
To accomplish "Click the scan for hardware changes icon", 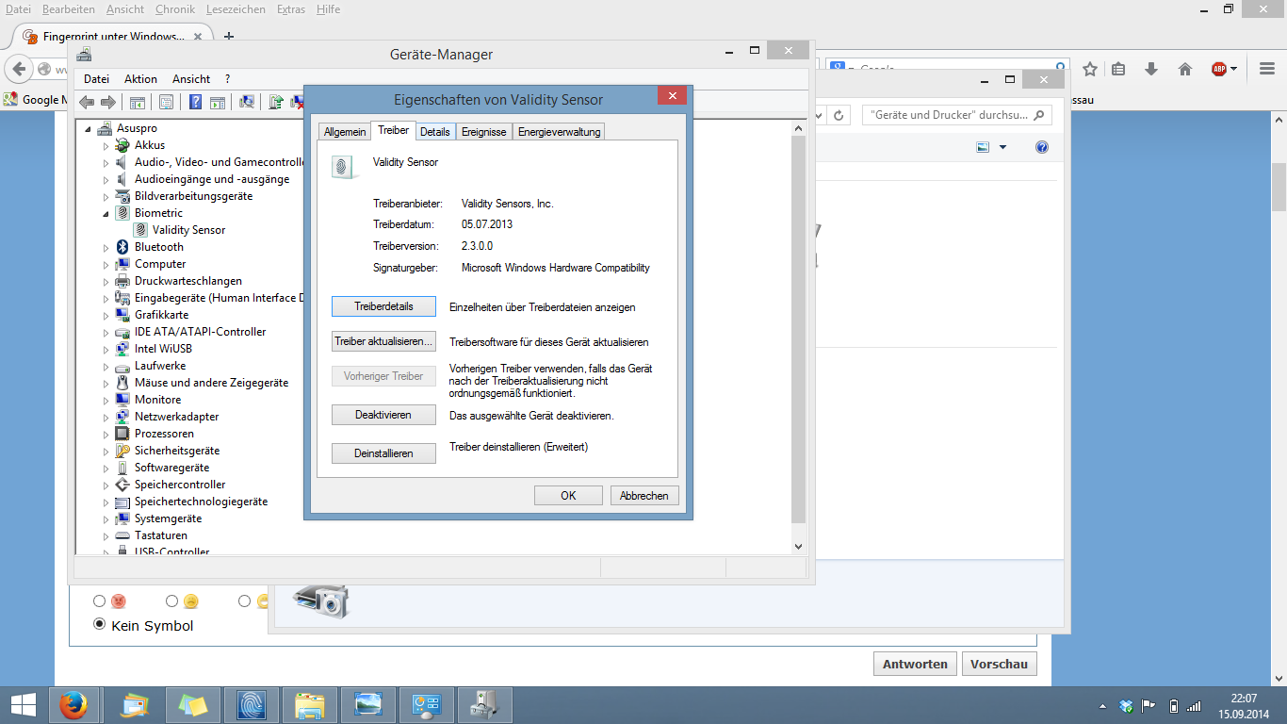I will 247,102.
